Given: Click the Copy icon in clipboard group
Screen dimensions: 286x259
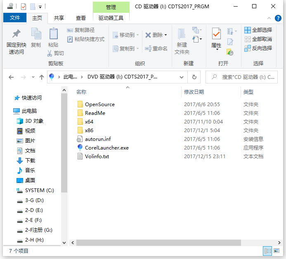Looking at the screenshot, I should [x=36, y=34].
